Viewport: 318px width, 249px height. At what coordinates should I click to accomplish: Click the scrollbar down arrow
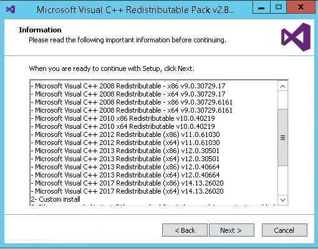click(282, 200)
